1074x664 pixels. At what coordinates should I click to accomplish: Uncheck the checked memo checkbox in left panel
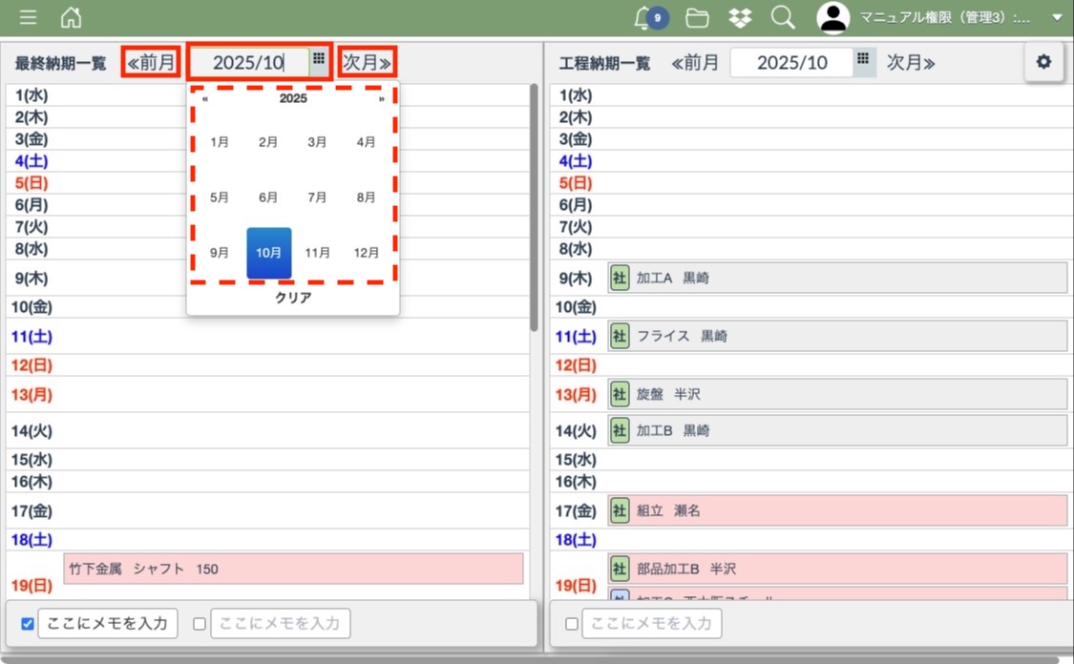click(28, 624)
